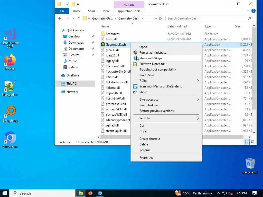Expand the 7-Zip submenu
This screenshot has height=197, width=263.
(x=198, y=81)
